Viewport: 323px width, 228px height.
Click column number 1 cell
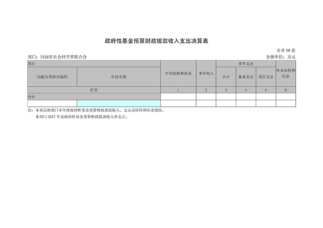click(x=178, y=90)
